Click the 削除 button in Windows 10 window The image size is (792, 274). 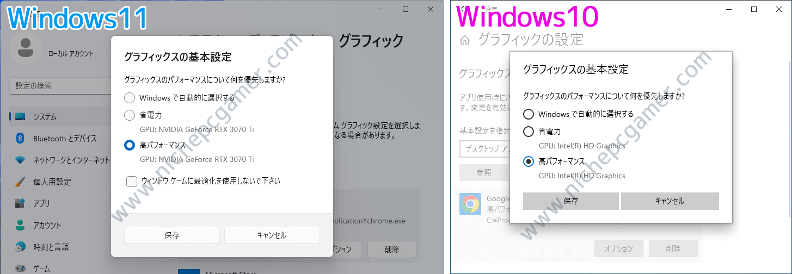(x=673, y=249)
